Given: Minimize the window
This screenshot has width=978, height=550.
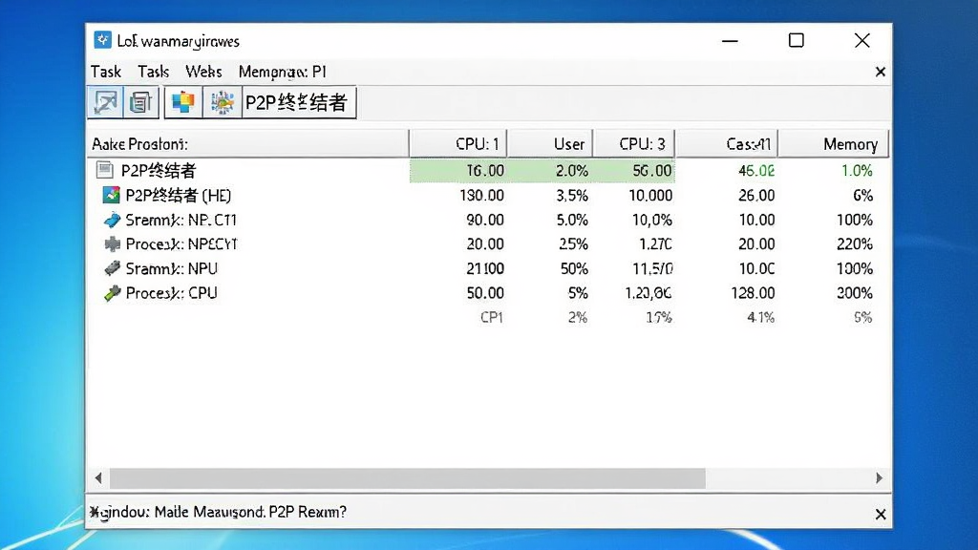Looking at the screenshot, I should [730, 41].
